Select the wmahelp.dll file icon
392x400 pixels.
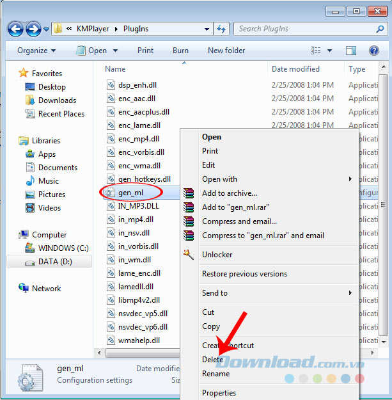111,340
